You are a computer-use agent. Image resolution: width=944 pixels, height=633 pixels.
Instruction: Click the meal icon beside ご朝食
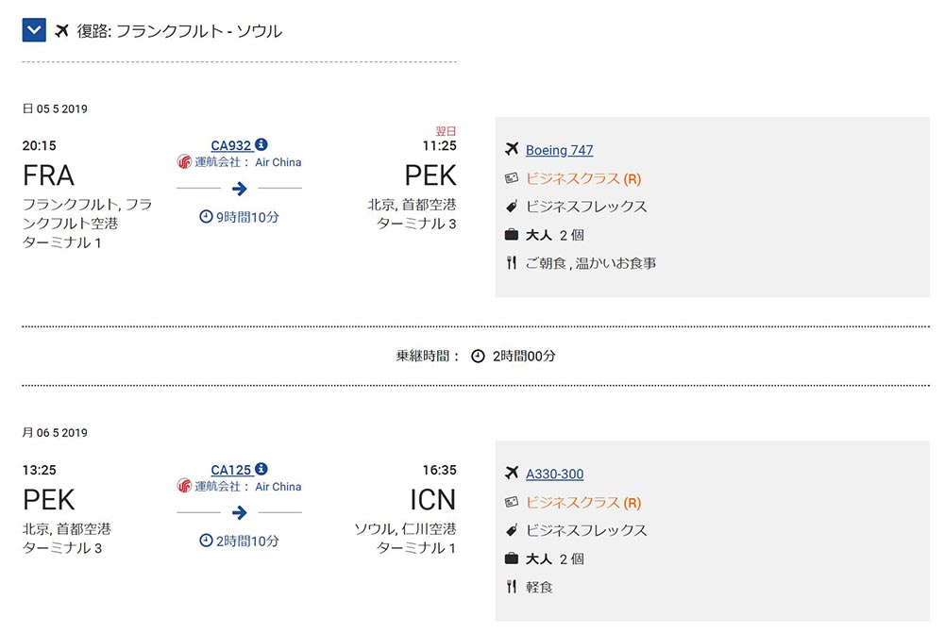[512, 263]
